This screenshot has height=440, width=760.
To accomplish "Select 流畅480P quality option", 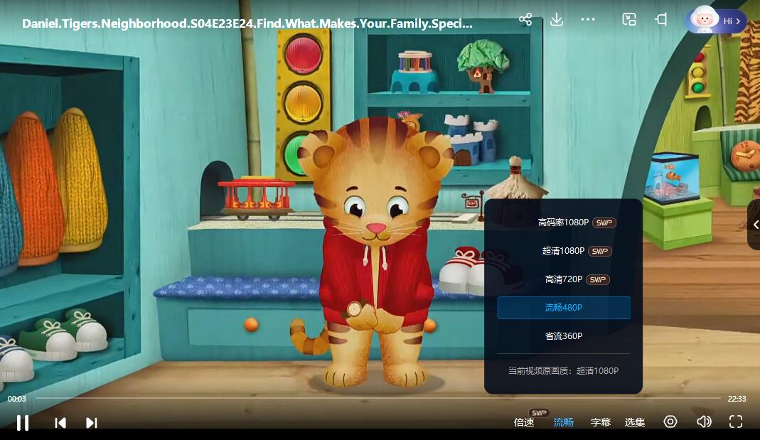I will pos(564,308).
